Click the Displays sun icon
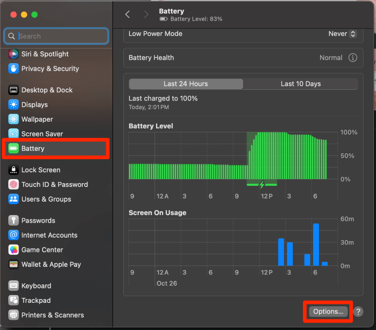 13,105
